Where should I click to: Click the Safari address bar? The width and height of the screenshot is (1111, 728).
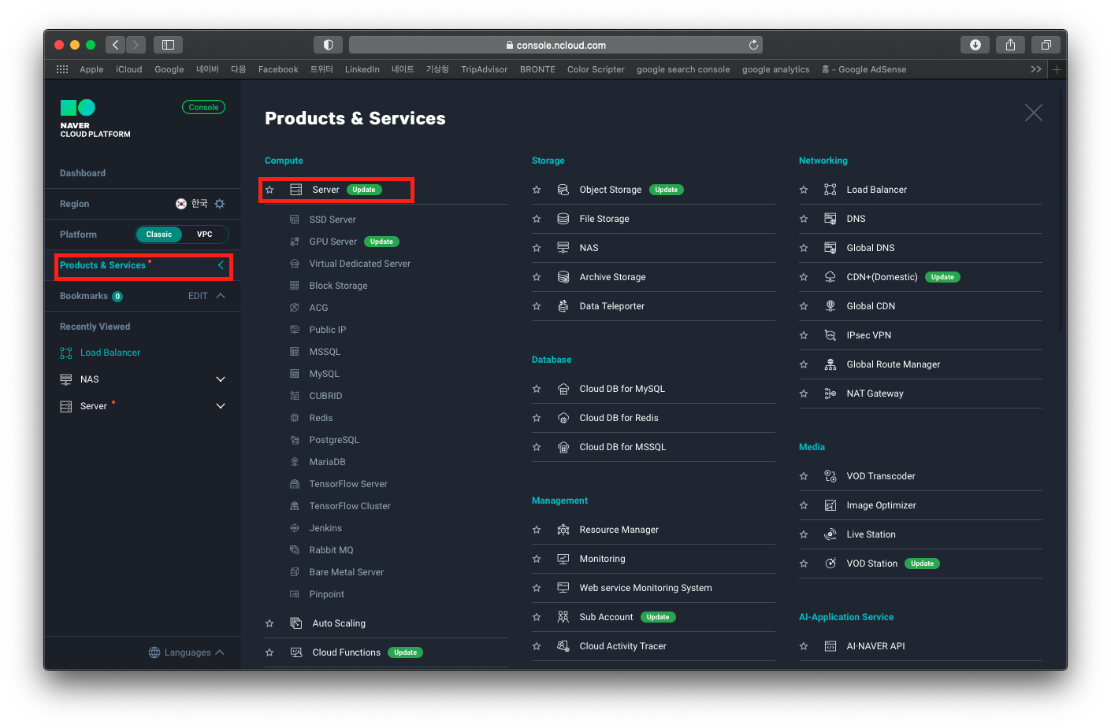tap(555, 45)
